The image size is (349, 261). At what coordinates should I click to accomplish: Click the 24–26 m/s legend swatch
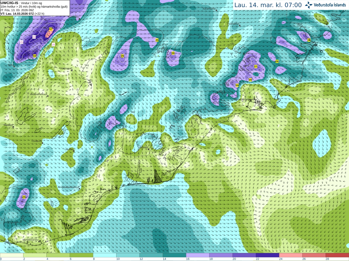click(291, 255)
